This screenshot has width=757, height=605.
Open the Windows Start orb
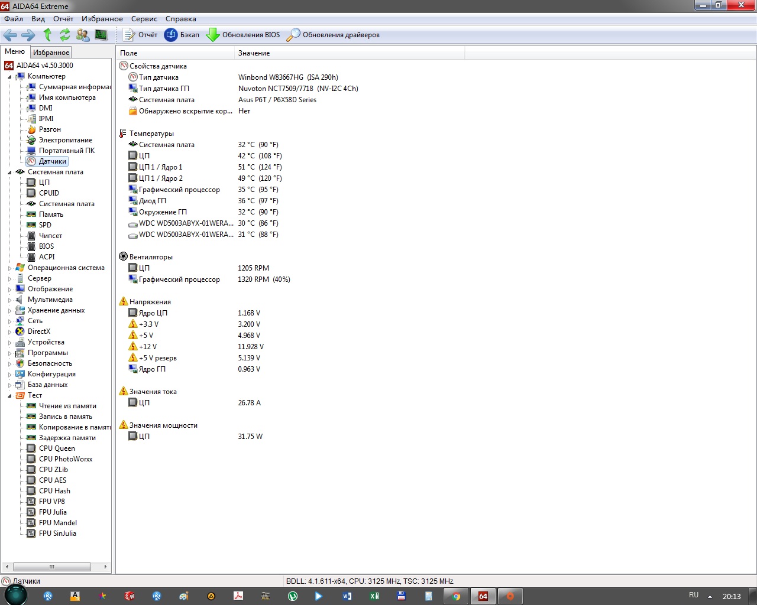15,594
